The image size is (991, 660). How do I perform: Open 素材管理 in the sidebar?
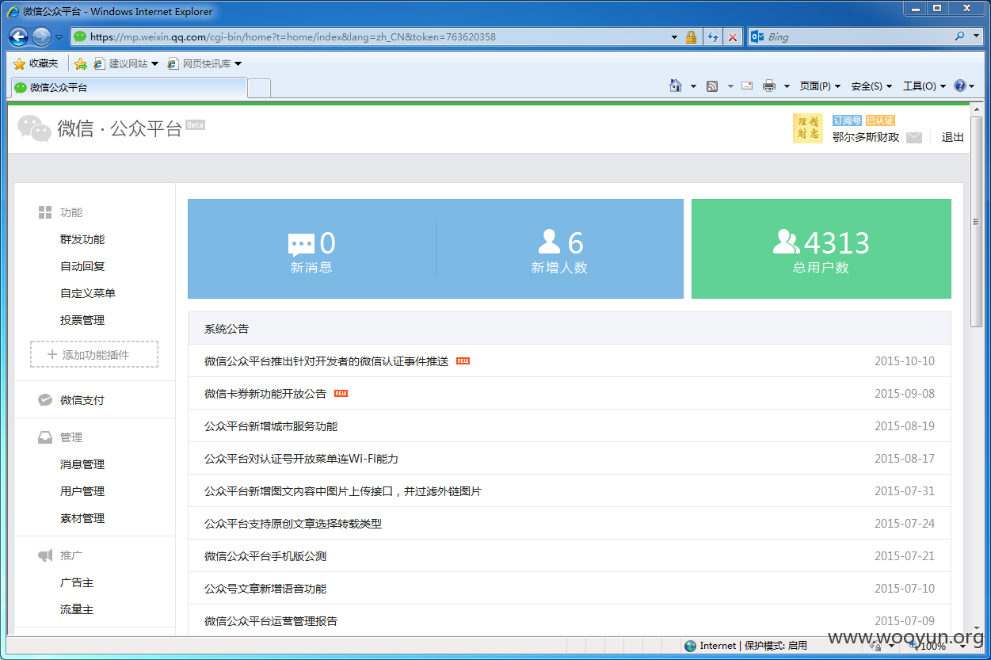pyautogui.click(x=82, y=518)
